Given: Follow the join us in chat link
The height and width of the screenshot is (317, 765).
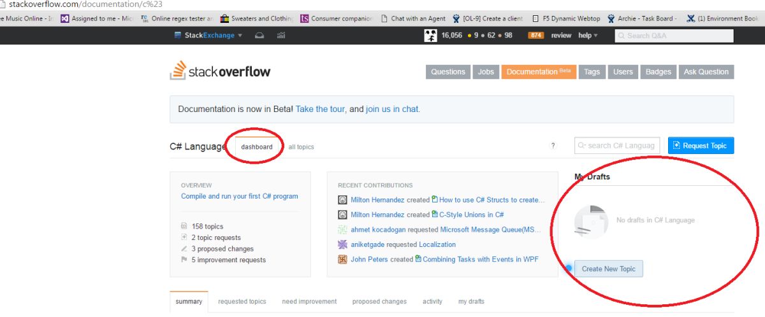Looking at the screenshot, I should coord(392,109).
